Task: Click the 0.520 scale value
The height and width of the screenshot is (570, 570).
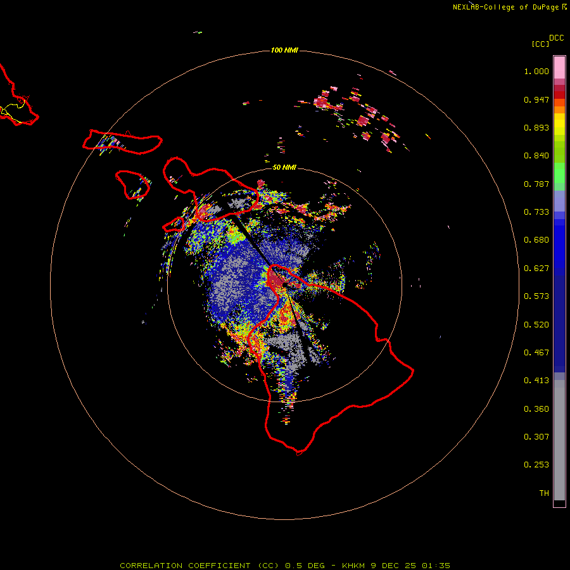Action: tap(536, 325)
